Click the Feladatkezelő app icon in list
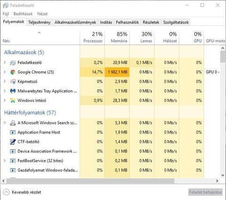 (x=13, y=63)
